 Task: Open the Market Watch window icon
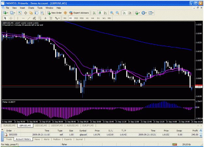pyautogui.click(x=20, y=13)
